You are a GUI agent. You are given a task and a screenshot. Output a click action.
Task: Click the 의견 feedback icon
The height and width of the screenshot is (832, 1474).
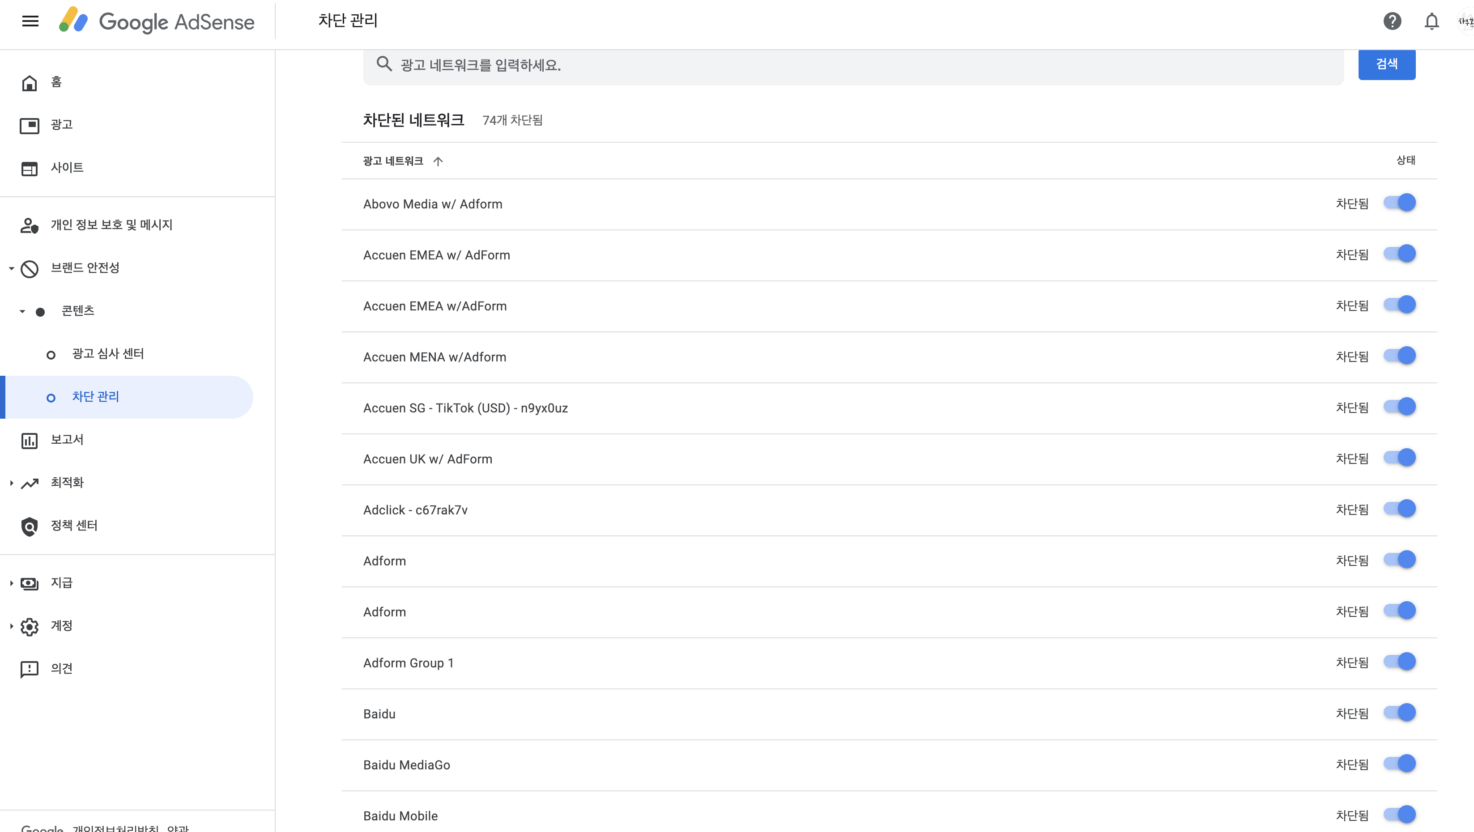(x=29, y=669)
